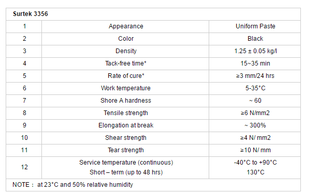This screenshot has height=193, width=319.
Task: Select the Elongation at break cell
Action: [126, 125]
